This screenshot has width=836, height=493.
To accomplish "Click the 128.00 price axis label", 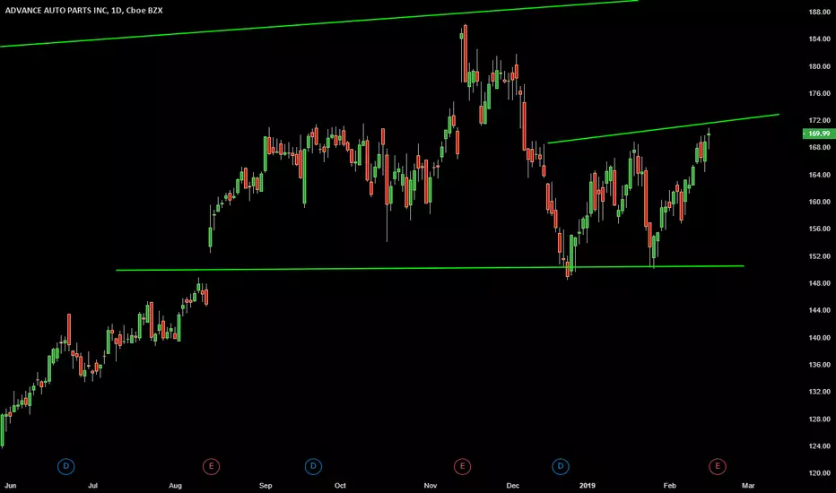I will click(x=819, y=419).
